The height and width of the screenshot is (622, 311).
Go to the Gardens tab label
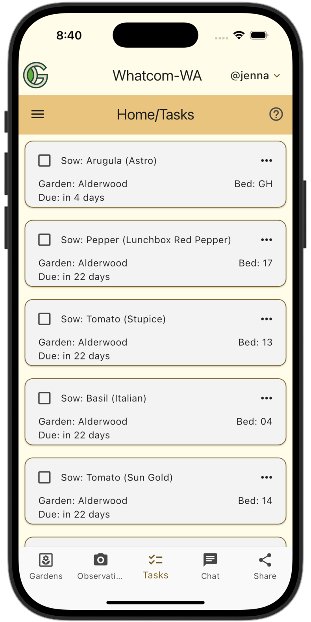(46, 576)
